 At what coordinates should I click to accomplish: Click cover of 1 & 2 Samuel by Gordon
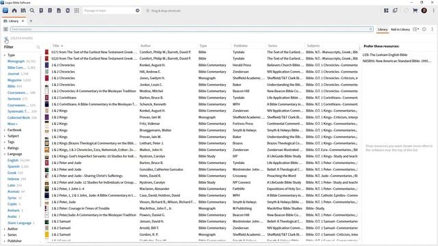[47, 234]
